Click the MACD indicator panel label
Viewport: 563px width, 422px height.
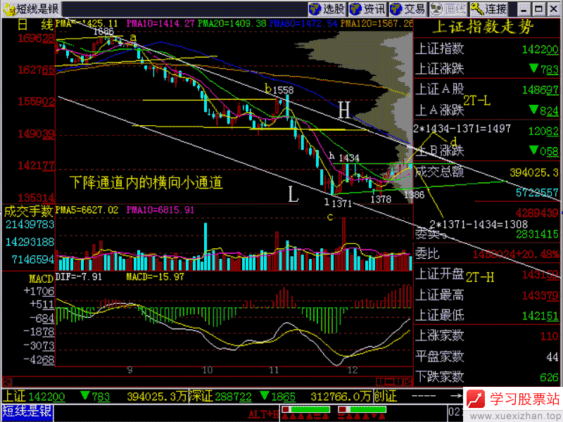click(41, 279)
